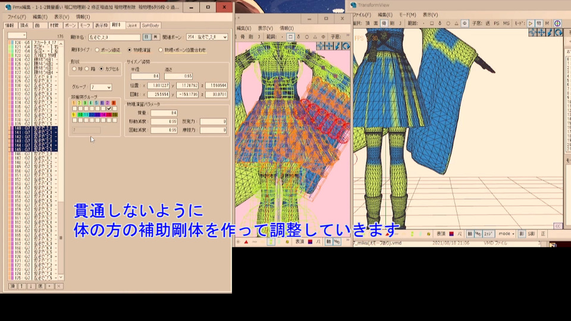Click color swatch for group 8

pyautogui.click(x=114, y=103)
